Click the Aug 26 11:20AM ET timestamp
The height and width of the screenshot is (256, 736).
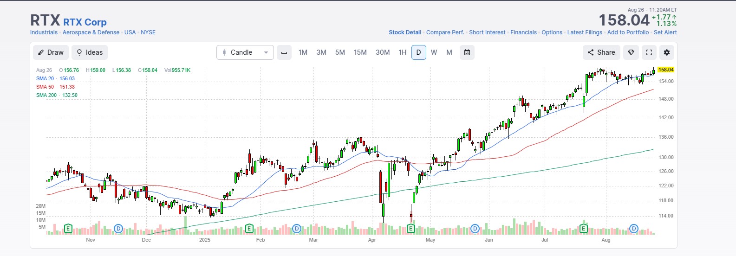tap(652, 10)
